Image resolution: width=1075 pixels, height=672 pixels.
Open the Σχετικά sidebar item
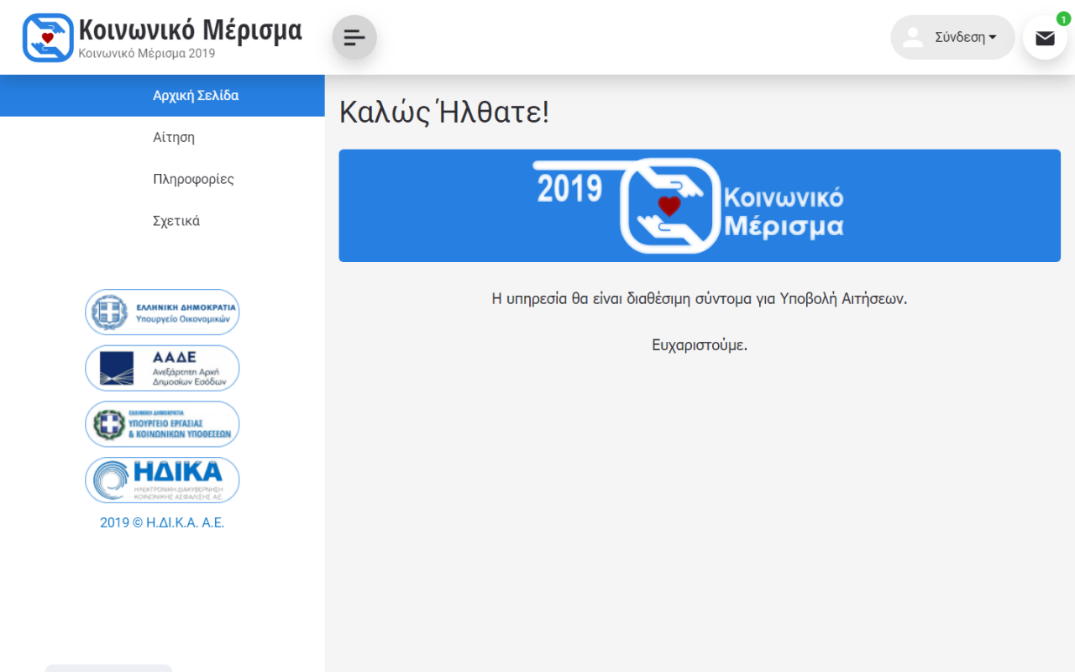(176, 222)
